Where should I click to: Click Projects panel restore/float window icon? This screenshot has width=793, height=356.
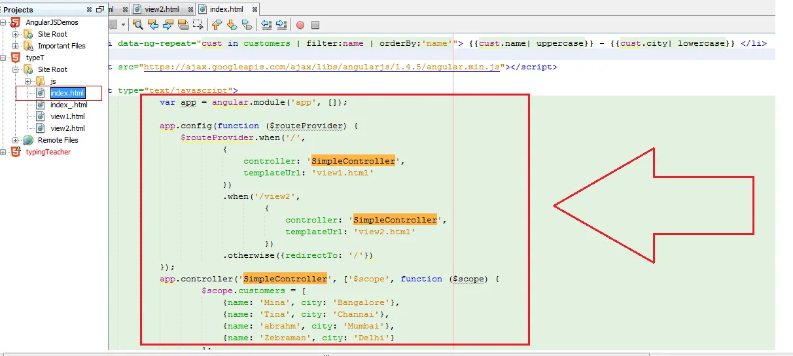click(x=100, y=10)
